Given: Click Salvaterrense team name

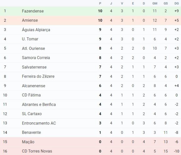Looking at the screenshot, I should click(34, 67).
